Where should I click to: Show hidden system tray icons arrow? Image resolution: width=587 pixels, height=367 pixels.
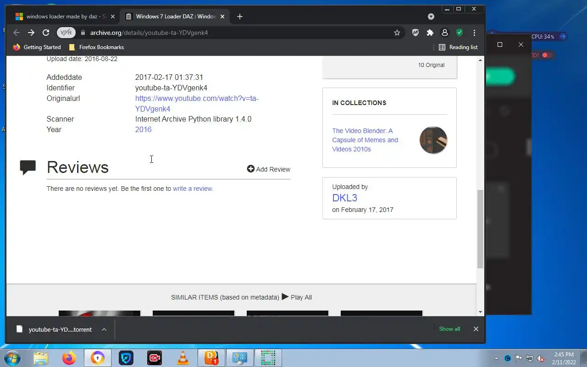coord(496,358)
